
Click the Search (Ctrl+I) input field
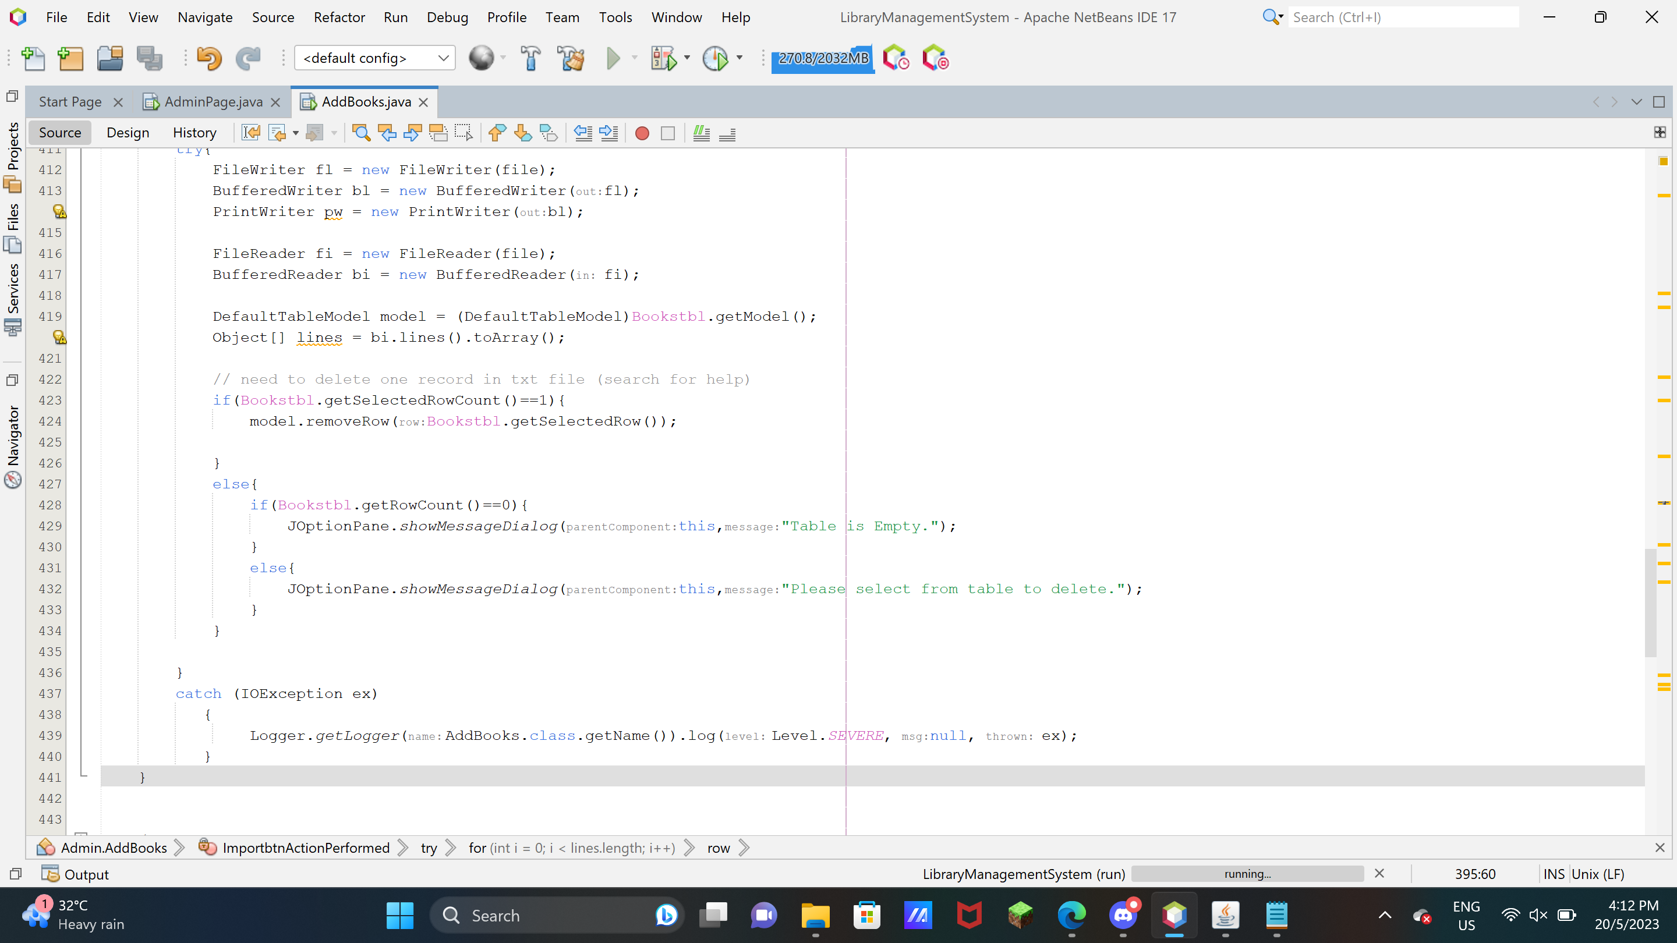(x=1403, y=17)
